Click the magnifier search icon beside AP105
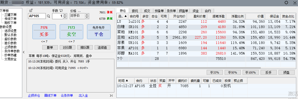Screen dimensions: 298x99 click(49, 16)
